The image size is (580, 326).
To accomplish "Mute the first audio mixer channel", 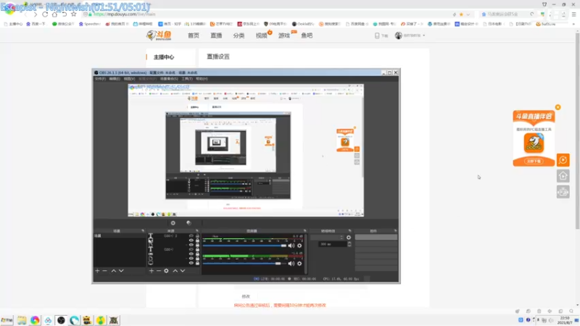I will 291,246.
